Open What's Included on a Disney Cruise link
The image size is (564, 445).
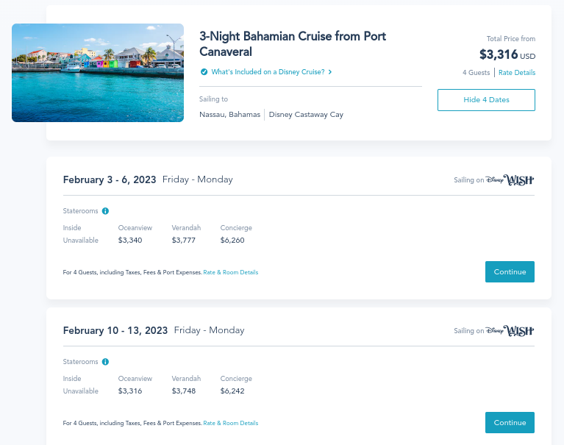pyautogui.click(x=268, y=72)
